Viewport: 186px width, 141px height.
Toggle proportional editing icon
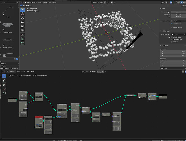pos(111,3)
